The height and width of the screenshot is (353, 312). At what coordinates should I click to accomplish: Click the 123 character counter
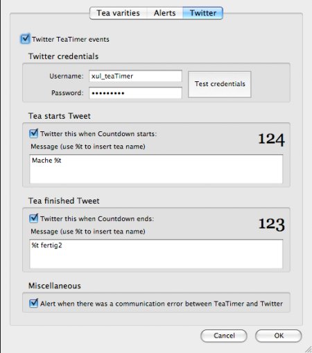tap(272, 224)
